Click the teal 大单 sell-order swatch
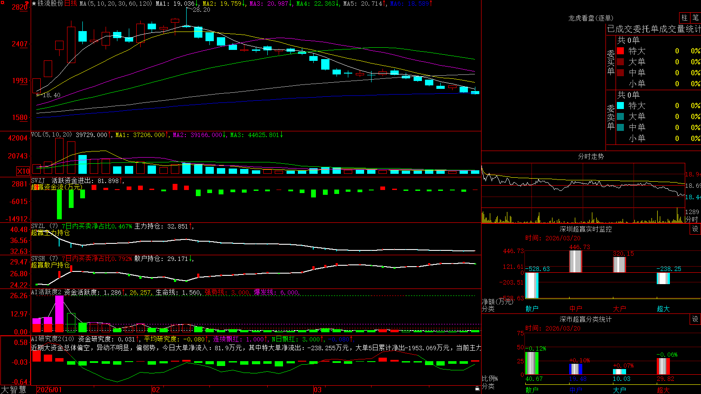The height and width of the screenshot is (394, 701). tap(620, 116)
